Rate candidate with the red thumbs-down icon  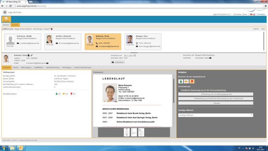click(192, 81)
